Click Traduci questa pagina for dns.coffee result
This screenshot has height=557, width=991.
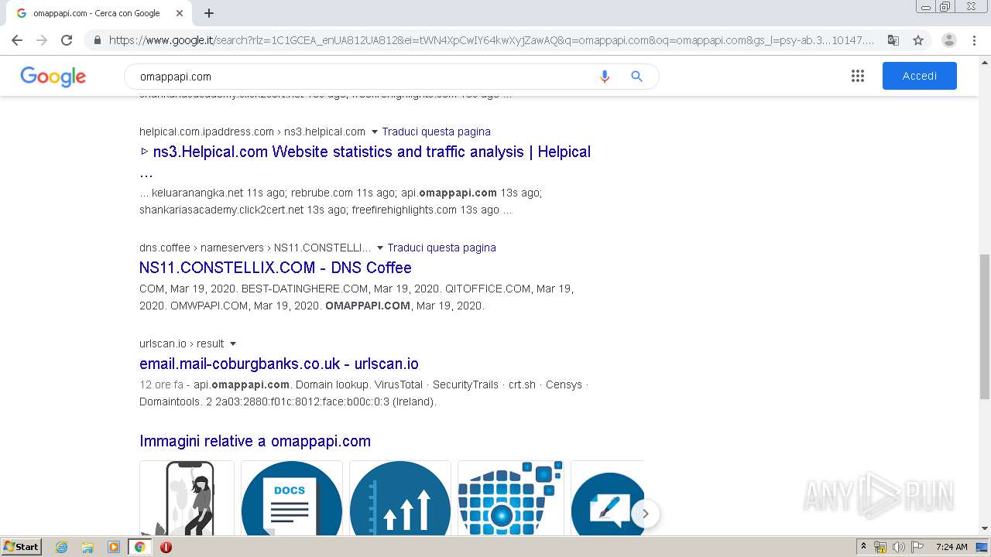pos(441,248)
